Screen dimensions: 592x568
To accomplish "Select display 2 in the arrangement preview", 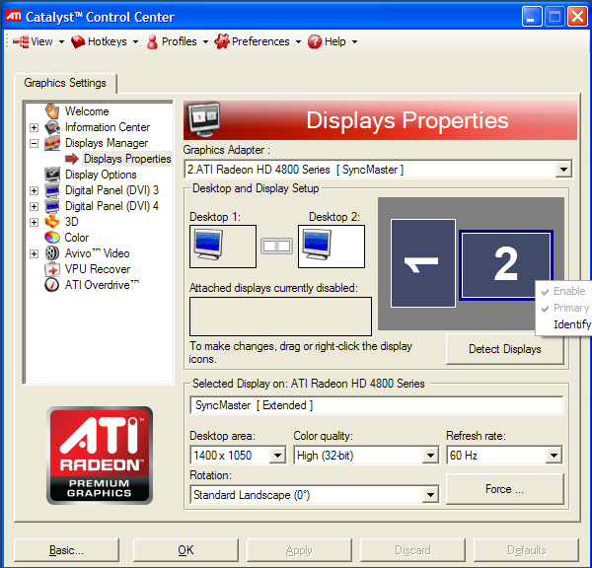I will (506, 265).
